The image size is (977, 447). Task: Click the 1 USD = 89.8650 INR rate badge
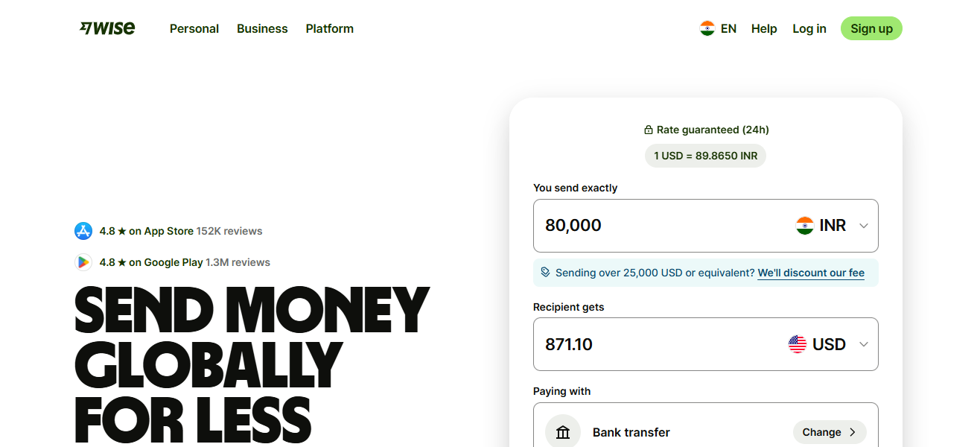(704, 156)
